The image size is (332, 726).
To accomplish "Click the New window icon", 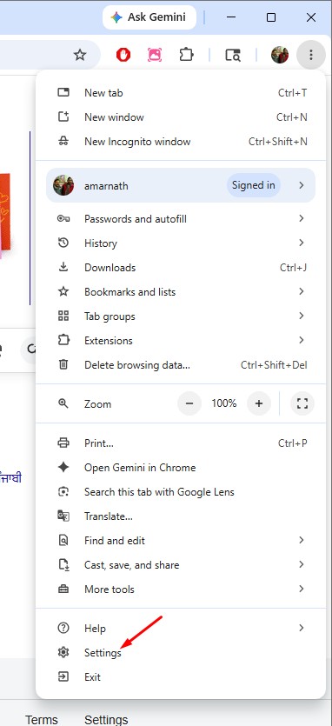I will pyautogui.click(x=63, y=117).
